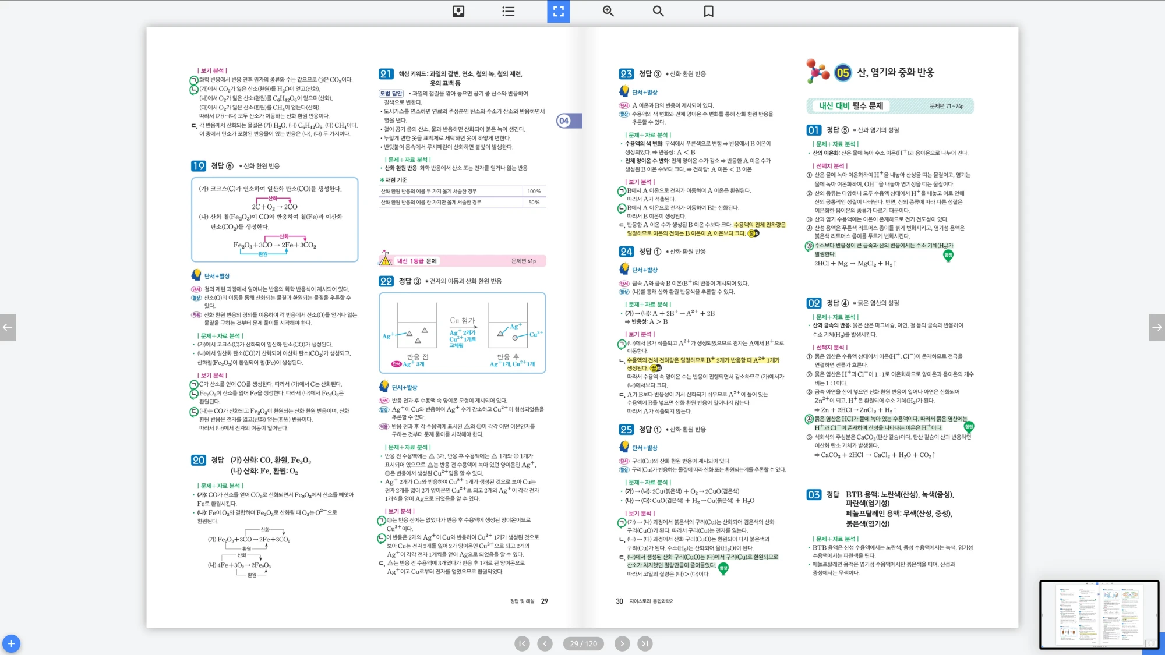
Task: Click the download icon in the top toolbar
Action: coord(458,11)
